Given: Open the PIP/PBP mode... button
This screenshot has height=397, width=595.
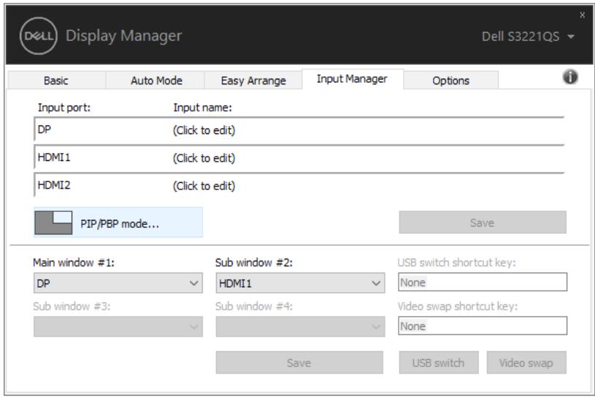Looking at the screenshot, I should [x=118, y=222].
